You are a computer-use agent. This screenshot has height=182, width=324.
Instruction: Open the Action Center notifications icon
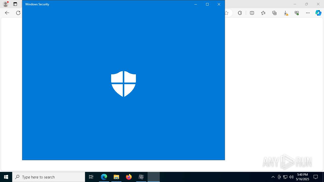pos(316,177)
